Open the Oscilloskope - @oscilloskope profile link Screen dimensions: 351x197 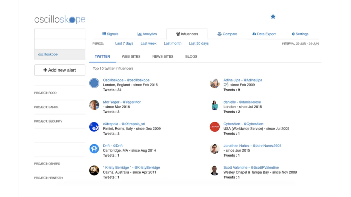pos(126,80)
